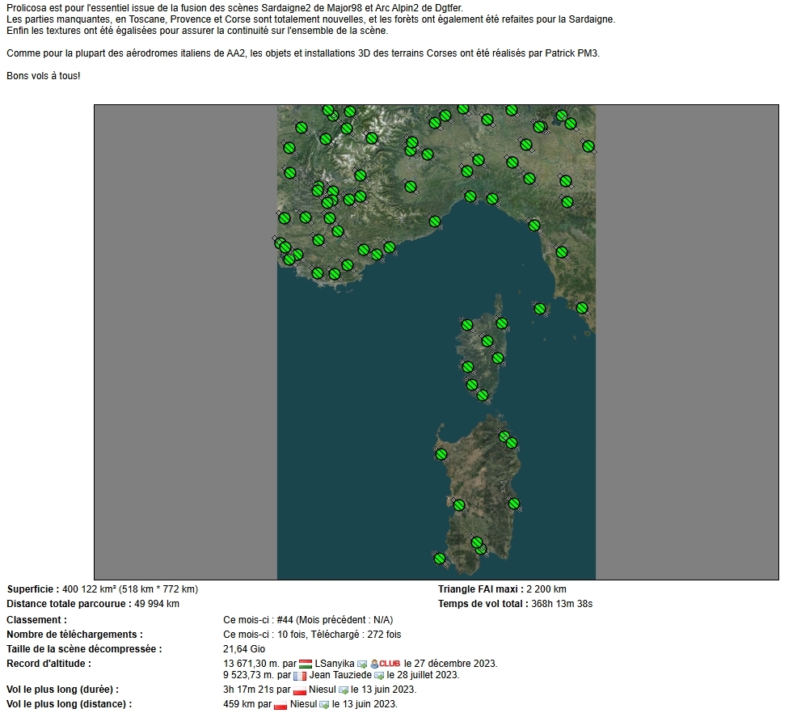Click the 'Record d'altitude :' label
This screenshot has width=797, height=713.
click(48, 664)
